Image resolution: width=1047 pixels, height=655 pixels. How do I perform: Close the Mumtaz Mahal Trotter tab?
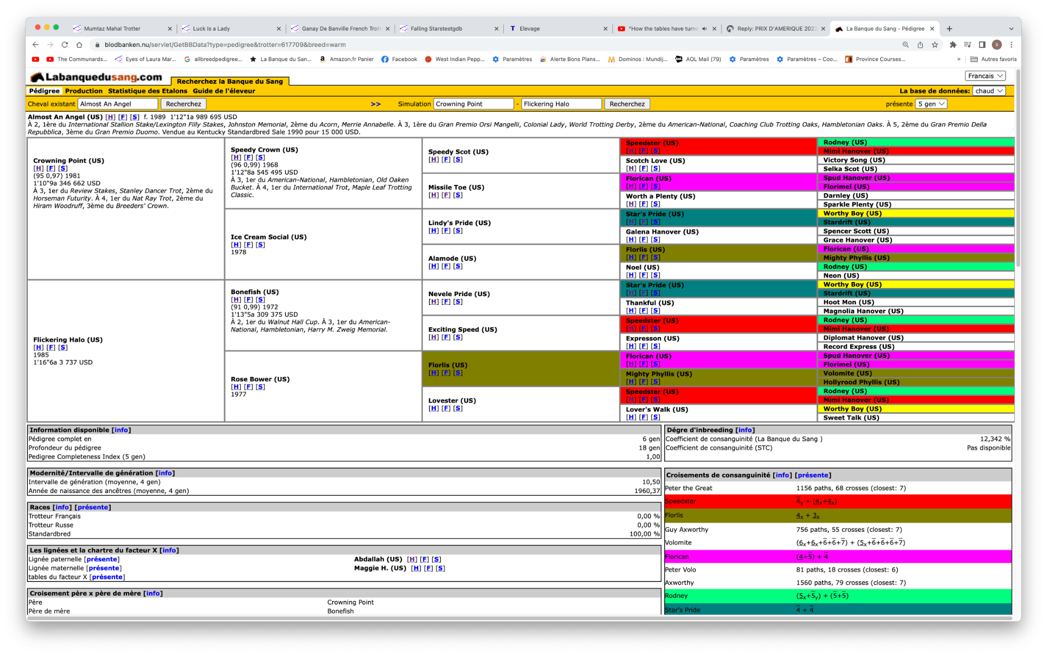pyautogui.click(x=170, y=29)
